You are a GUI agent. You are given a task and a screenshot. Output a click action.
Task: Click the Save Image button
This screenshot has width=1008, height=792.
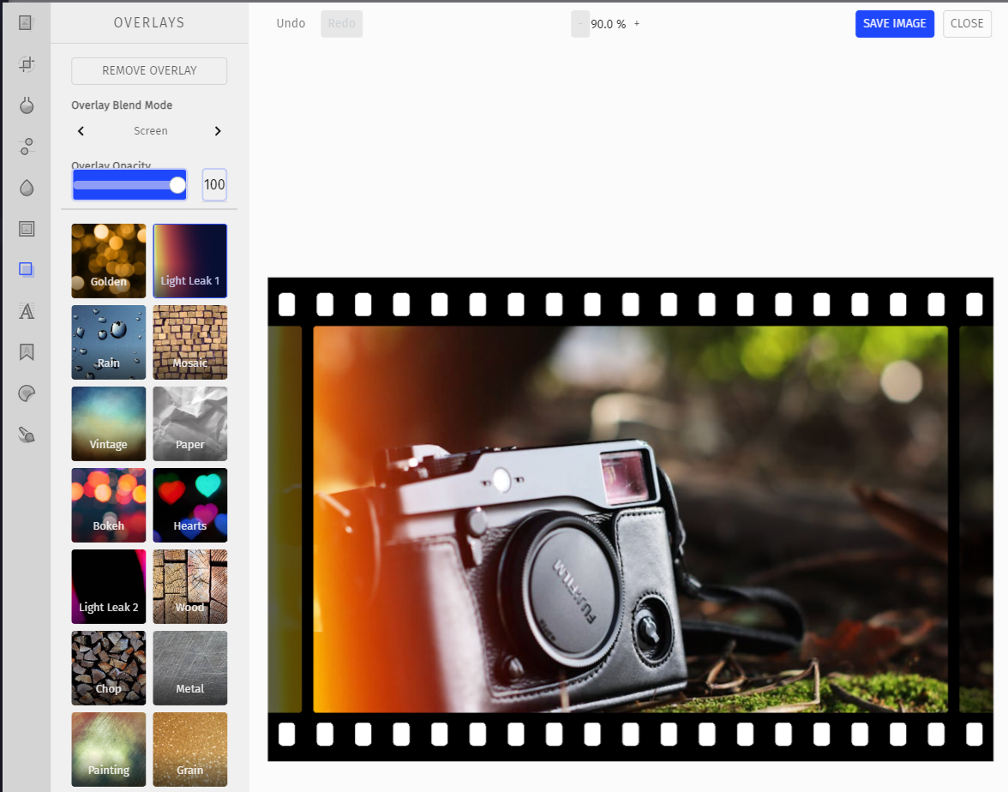(894, 24)
